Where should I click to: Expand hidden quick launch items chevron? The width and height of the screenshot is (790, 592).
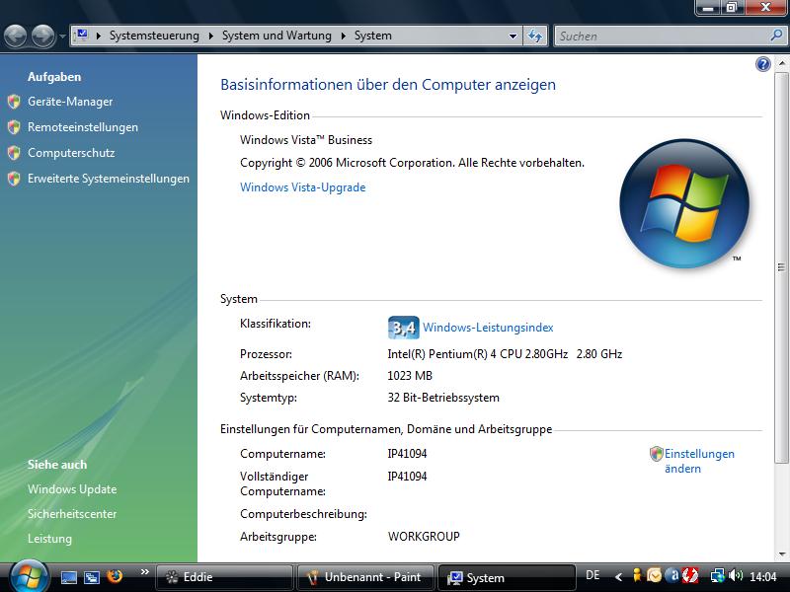click(x=144, y=572)
